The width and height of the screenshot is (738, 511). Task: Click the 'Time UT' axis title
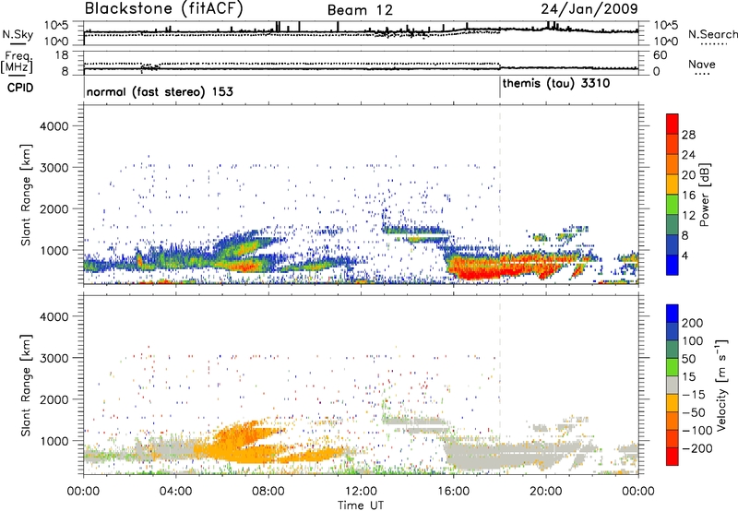click(361, 505)
